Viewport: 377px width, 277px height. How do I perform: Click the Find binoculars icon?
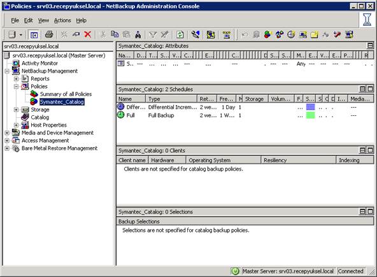pos(138,34)
